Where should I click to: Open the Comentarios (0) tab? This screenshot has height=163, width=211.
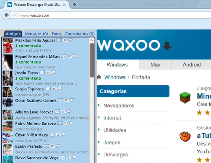[80, 34]
